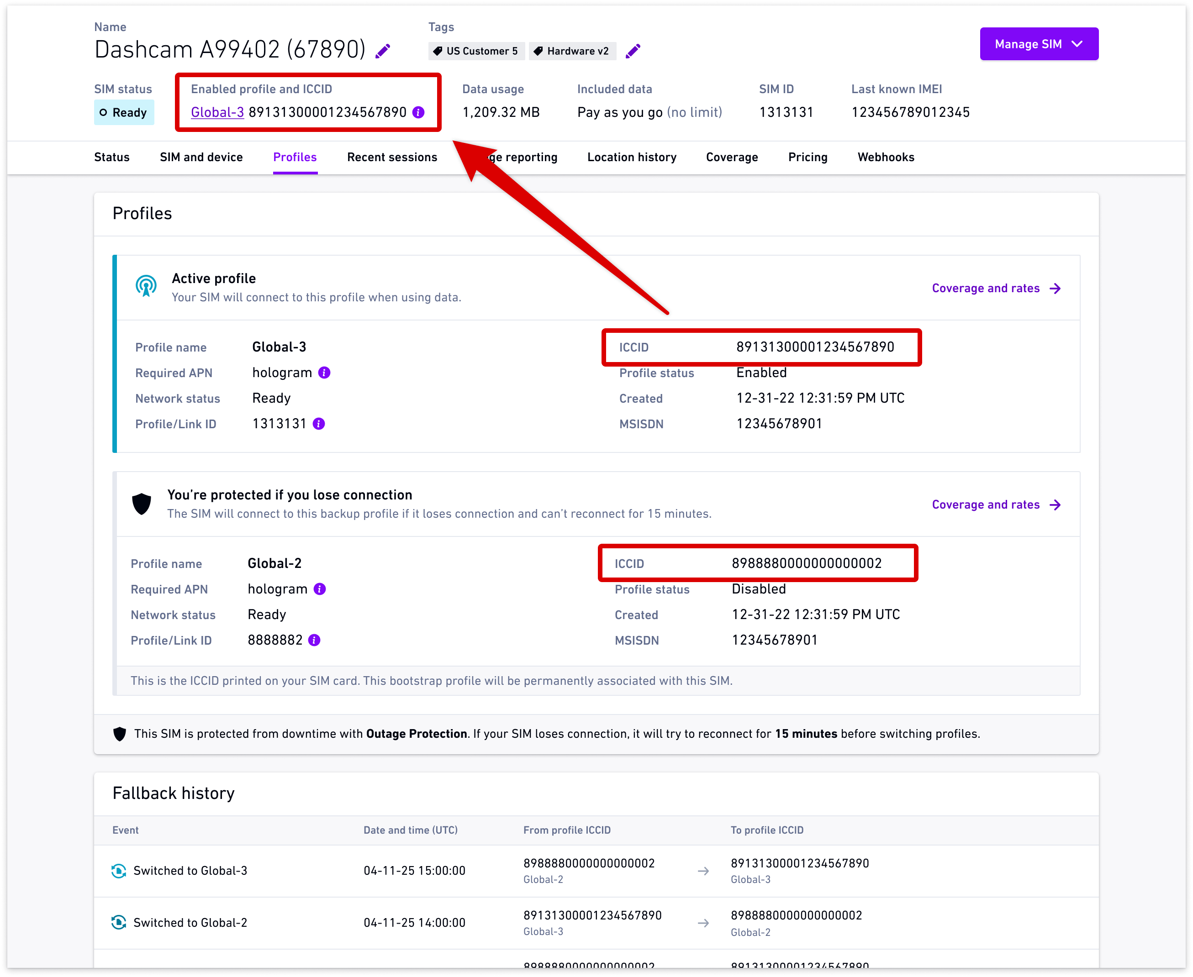Image resolution: width=1193 pixels, height=977 pixels.
Task: Click the US Customer 5 tag
Action: click(476, 51)
